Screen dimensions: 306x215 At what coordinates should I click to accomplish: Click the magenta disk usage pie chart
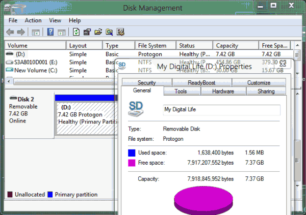203,200
